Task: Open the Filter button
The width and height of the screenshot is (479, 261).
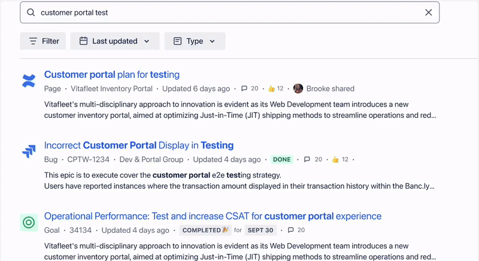Action: [43, 41]
